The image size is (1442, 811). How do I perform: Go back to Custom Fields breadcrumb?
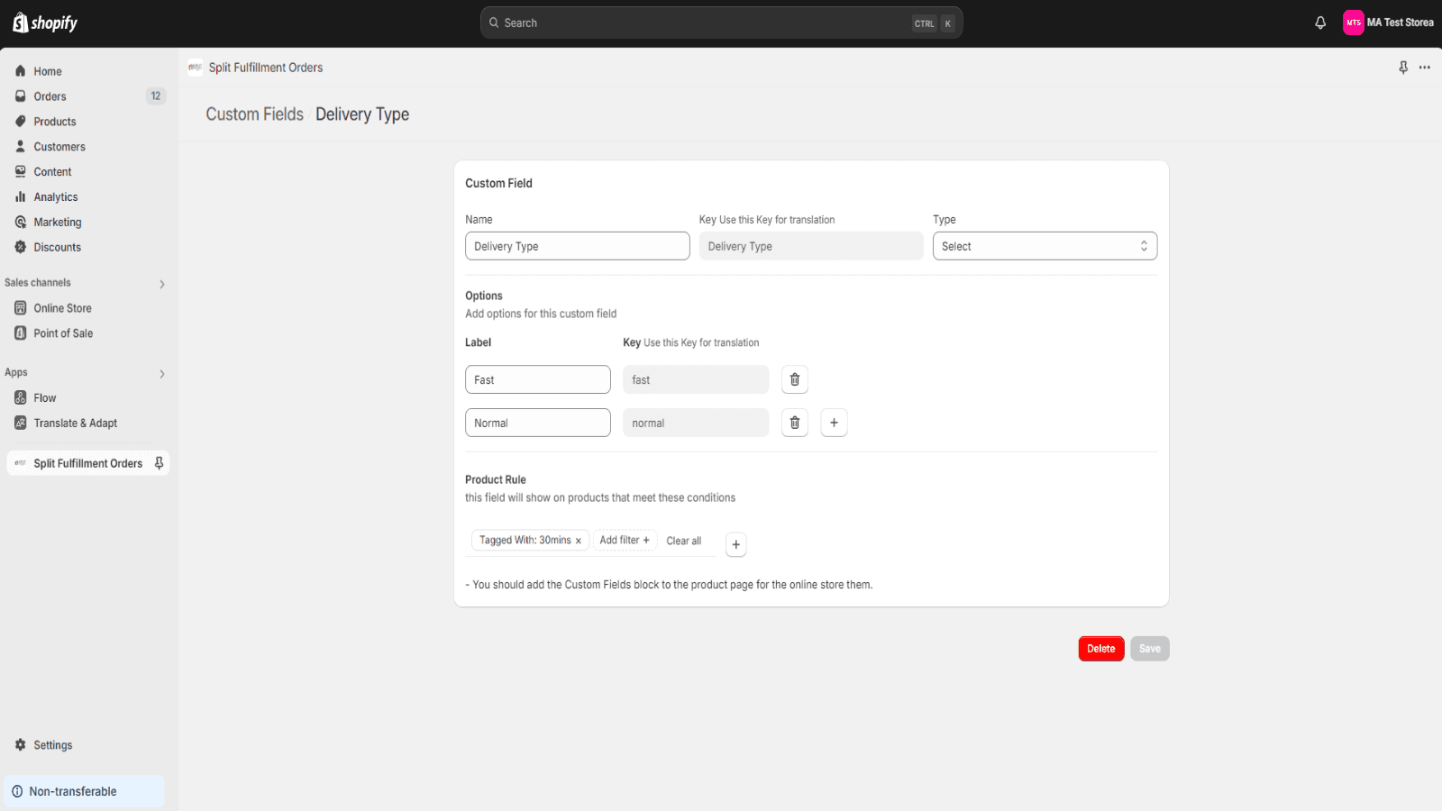click(254, 114)
